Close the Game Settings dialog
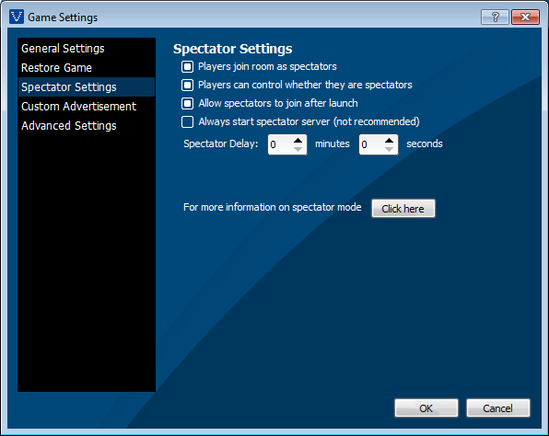549x436 pixels. (x=525, y=17)
